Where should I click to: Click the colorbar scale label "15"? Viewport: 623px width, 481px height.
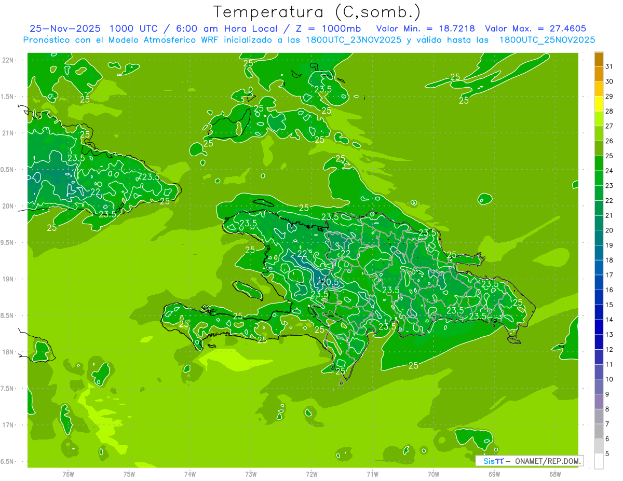[x=610, y=305]
